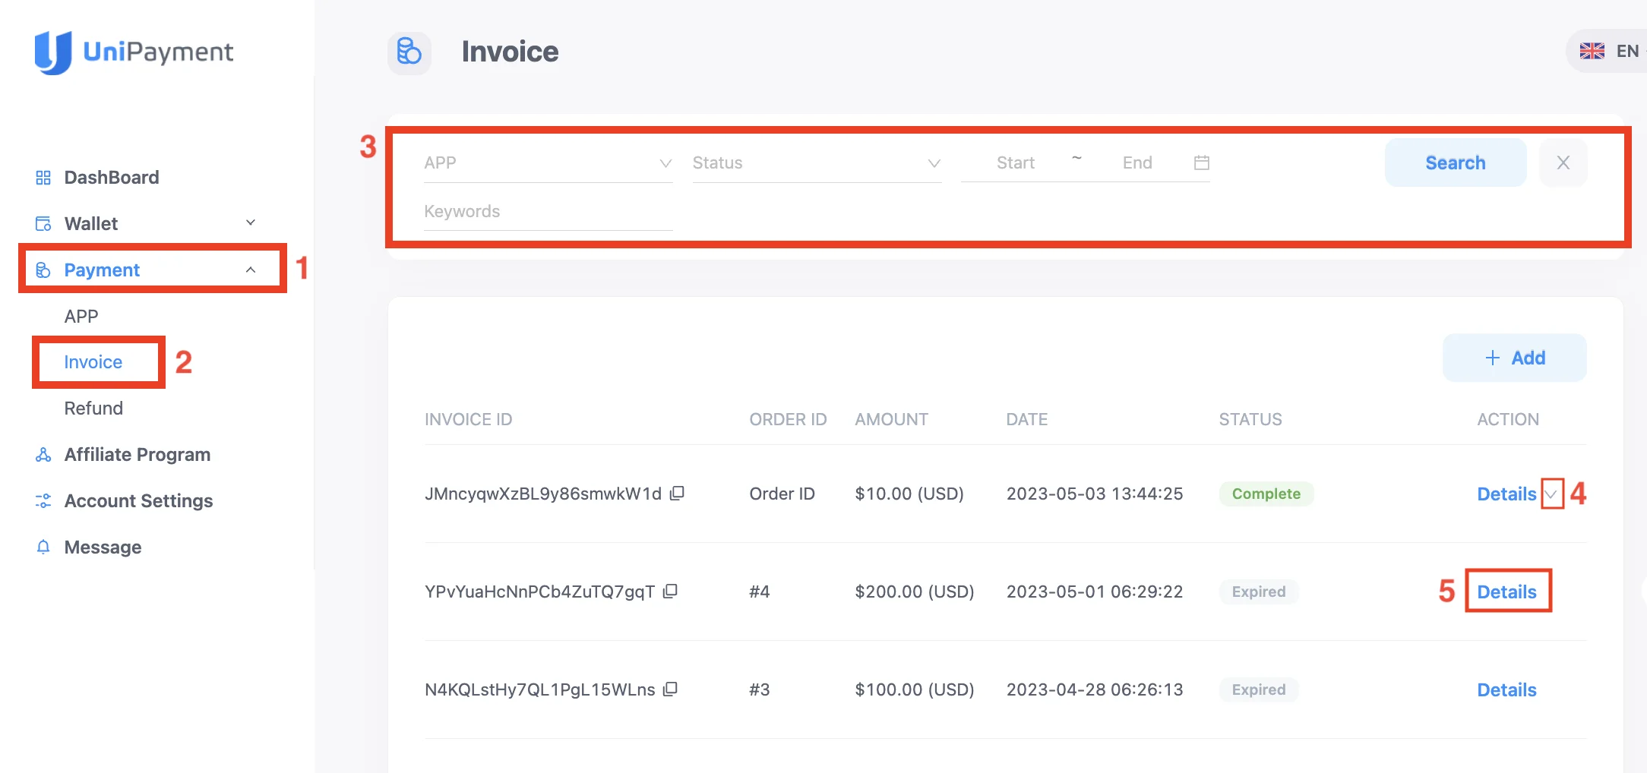The width and height of the screenshot is (1647, 773).
Task: Click the Message bell icon
Action: coord(43,547)
